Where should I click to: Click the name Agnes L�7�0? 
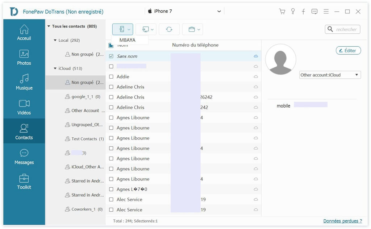[132, 189]
